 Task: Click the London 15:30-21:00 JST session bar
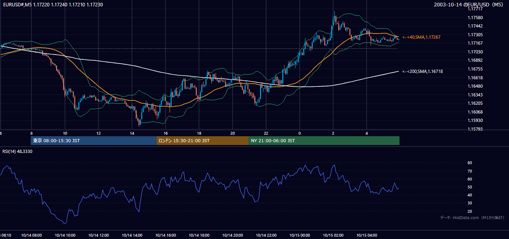(x=202, y=141)
